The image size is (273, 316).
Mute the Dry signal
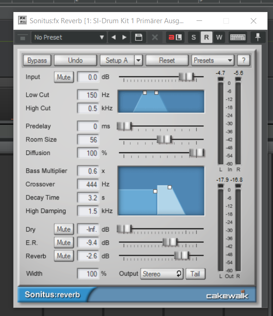(x=64, y=229)
